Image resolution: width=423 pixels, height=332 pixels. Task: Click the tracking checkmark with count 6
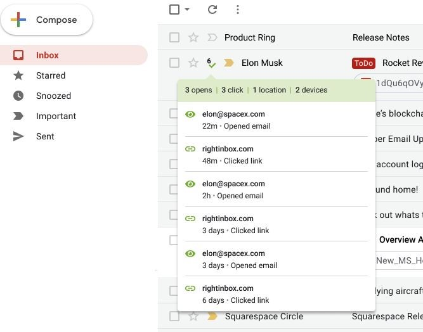pos(211,63)
